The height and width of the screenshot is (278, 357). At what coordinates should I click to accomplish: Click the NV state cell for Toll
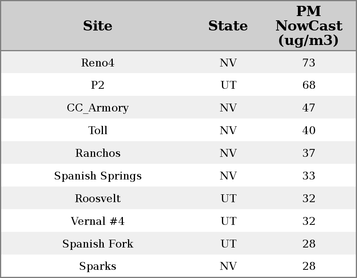tap(228, 131)
